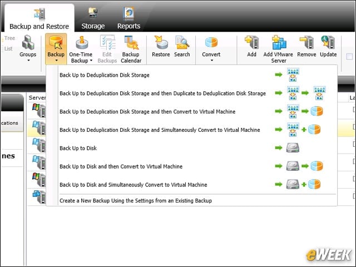Click the hard disk icon in Back Up to Disk row
This screenshot has width=356, height=267.
[293, 148]
